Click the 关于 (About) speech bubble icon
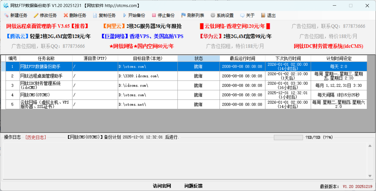Viewport: 376px width, 191px height. tap(242, 15)
